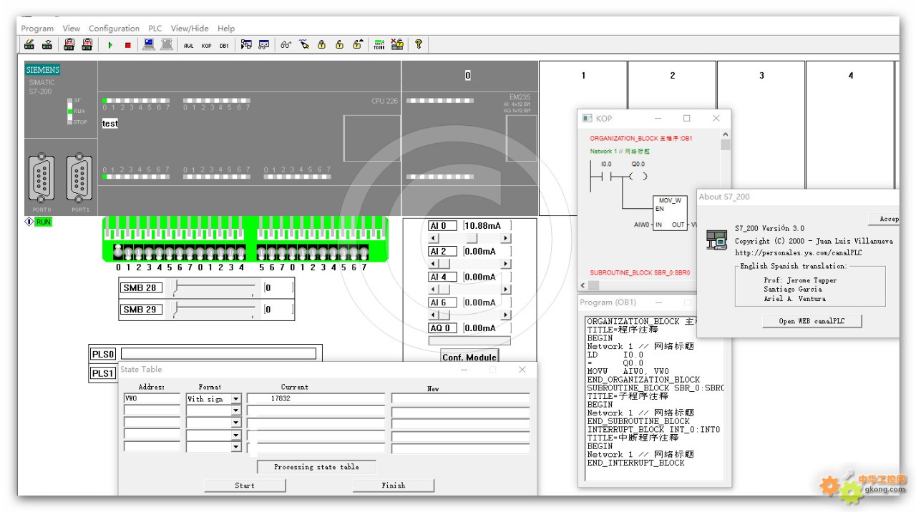Click the MOV_W block in the KOP window
Screen dimensions: 916x512
(670, 212)
